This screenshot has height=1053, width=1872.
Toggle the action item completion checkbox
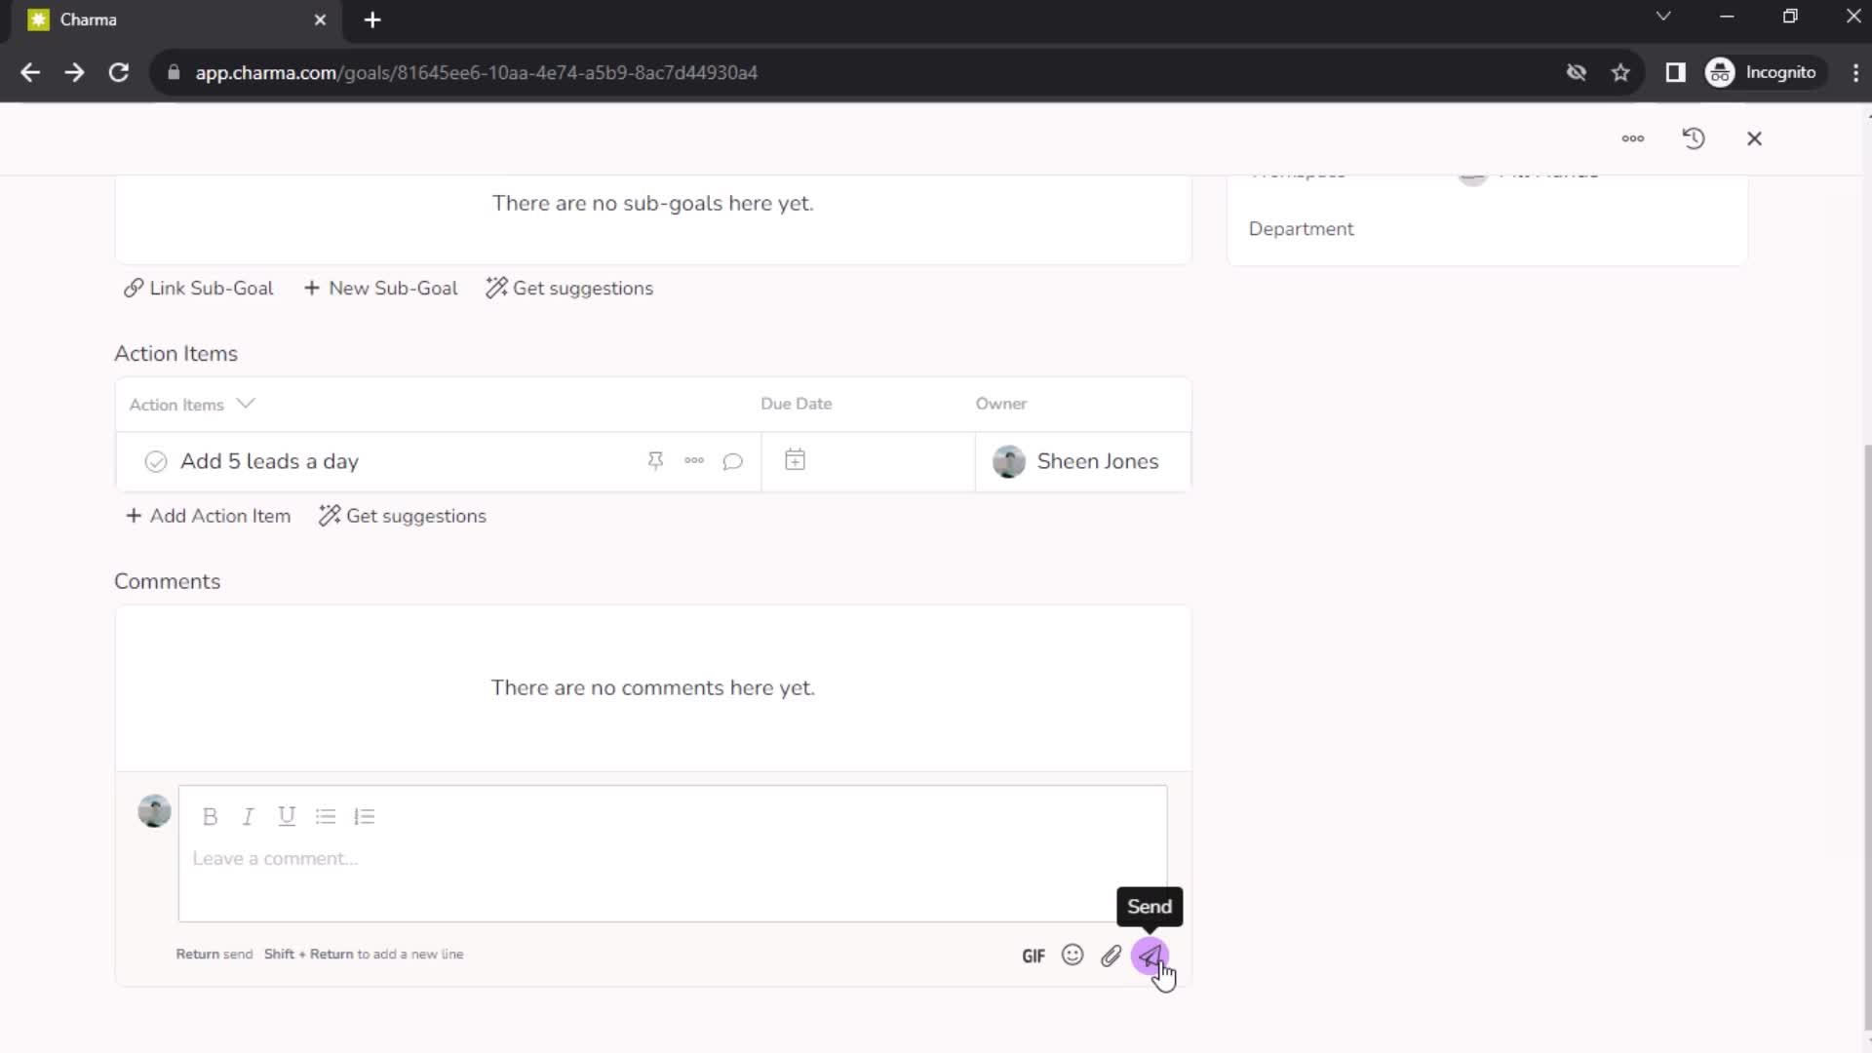click(156, 460)
